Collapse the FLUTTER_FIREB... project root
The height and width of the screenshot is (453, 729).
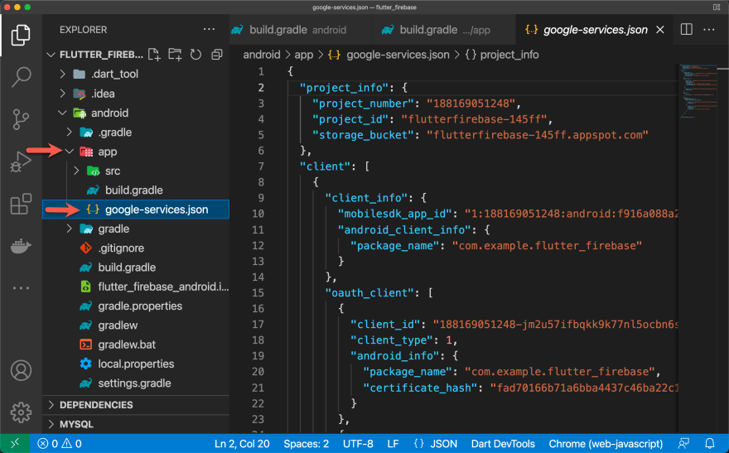(51, 55)
